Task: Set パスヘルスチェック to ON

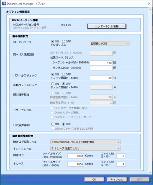Action: [52, 74]
